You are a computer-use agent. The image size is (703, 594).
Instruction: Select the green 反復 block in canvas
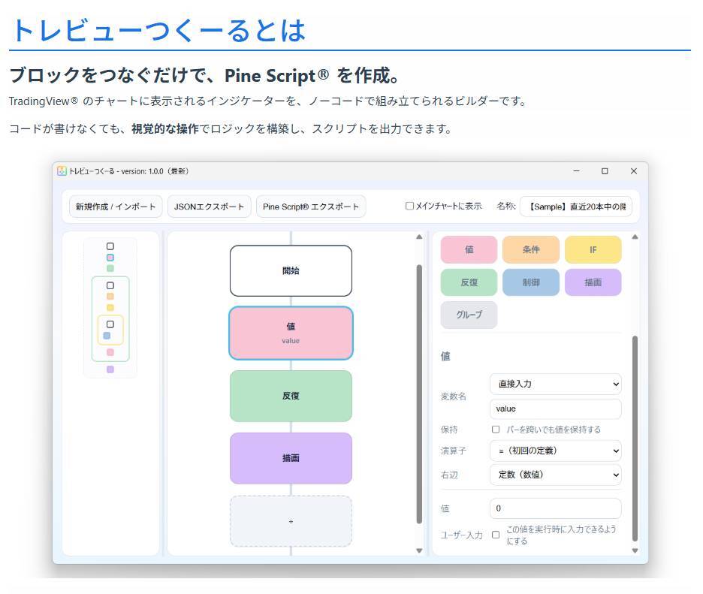pyautogui.click(x=291, y=396)
